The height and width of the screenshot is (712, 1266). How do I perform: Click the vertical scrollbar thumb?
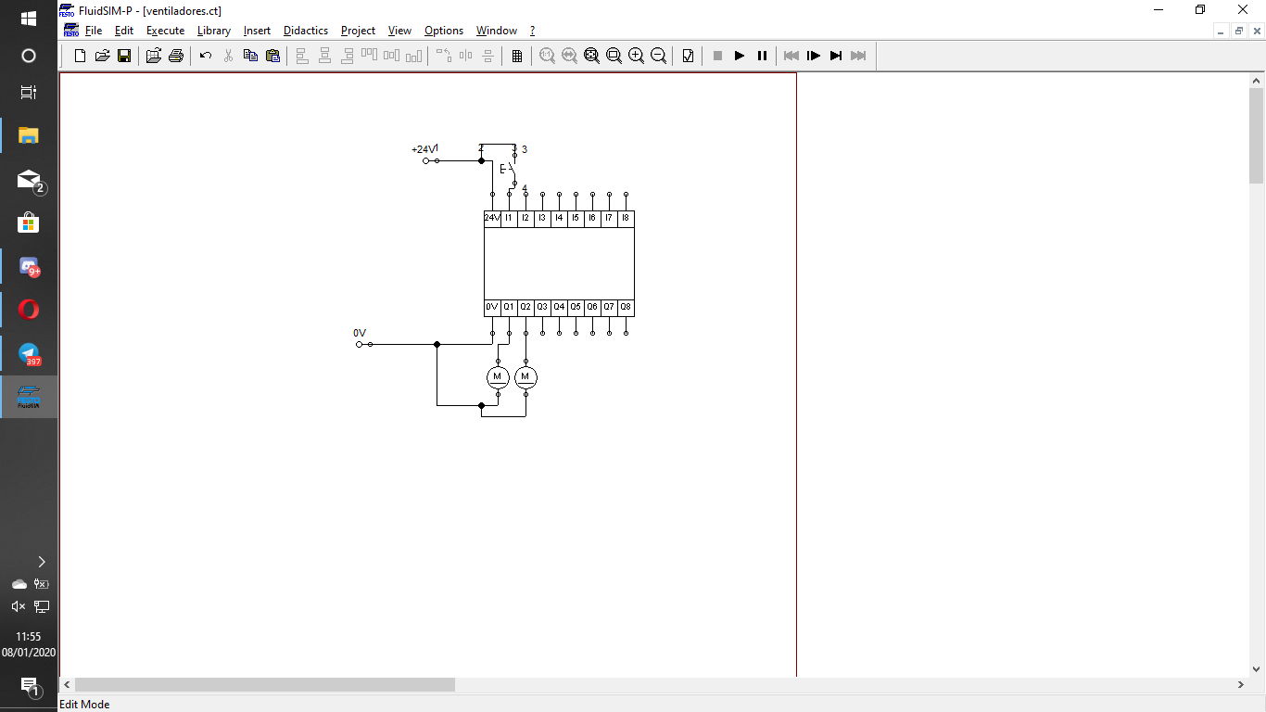(1257, 135)
